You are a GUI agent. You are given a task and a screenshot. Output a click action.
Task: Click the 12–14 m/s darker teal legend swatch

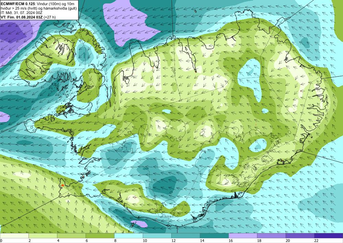186,236
